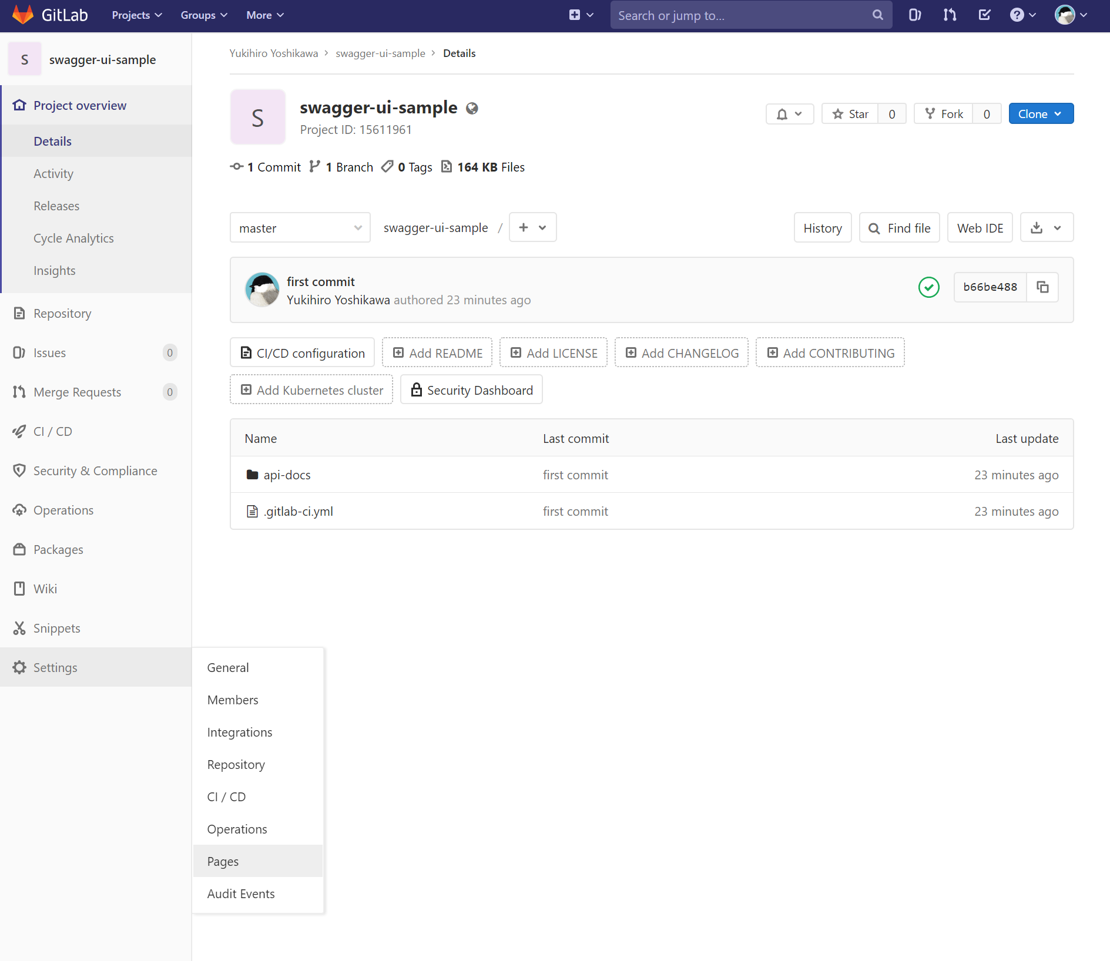Open the Issues icon in top navbar
1110x961 pixels.
click(x=915, y=15)
